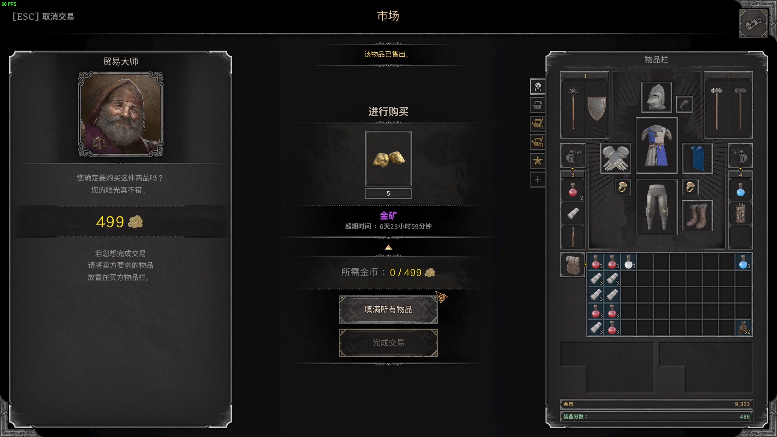
Task: Click 完成交易 button
Action: click(x=388, y=343)
